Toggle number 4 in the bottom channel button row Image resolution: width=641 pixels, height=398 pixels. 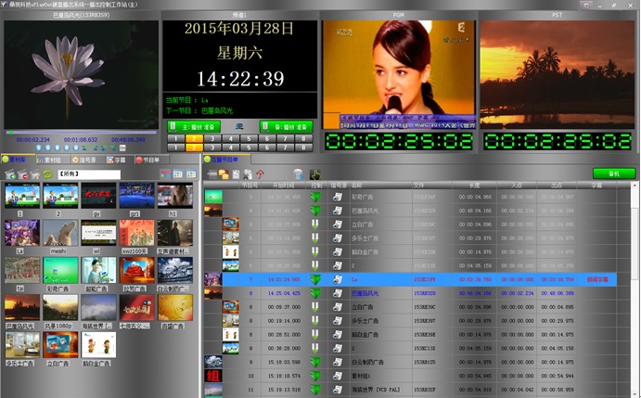click(231, 148)
